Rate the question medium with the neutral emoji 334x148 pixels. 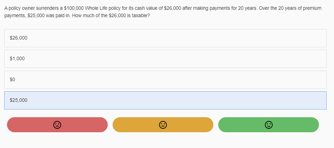click(163, 125)
